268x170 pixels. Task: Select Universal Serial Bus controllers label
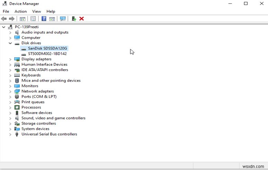49,134
